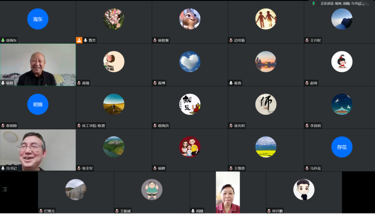Viewport: 375px width, 214px height.
Task: Click the blue 存花 avatar circle
Action: [x=342, y=147]
